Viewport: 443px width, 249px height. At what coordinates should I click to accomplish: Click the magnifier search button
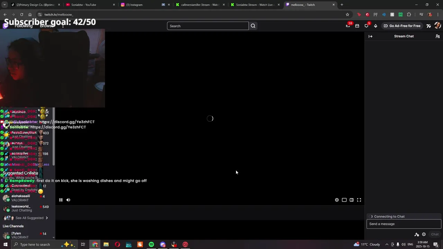253,26
